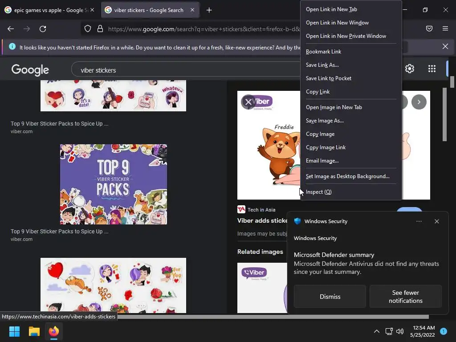The height and width of the screenshot is (342, 456).
Task: Click Firefox icon in taskbar
Action: pyautogui.click(x=54, y=331)
